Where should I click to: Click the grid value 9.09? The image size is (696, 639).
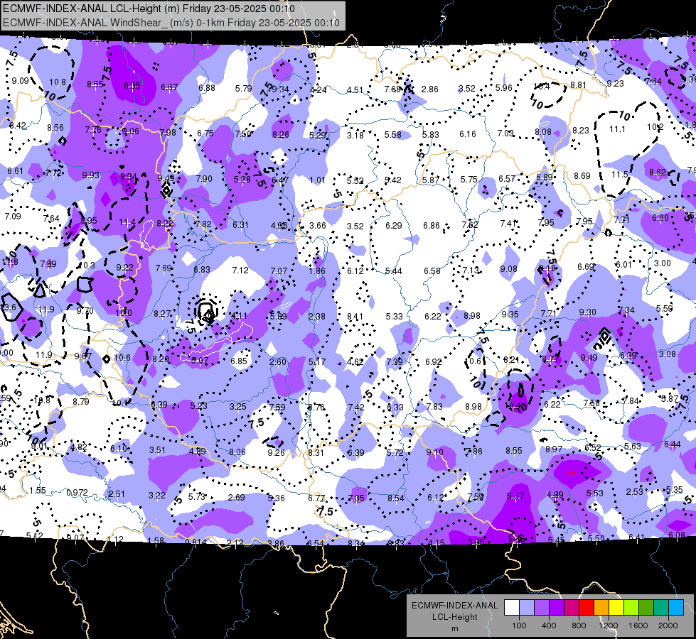[x=21, y=80]
